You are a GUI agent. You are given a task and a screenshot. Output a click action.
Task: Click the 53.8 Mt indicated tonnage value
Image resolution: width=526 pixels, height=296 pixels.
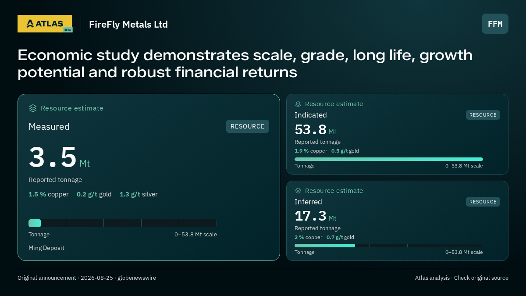click(x=316, y=130)
